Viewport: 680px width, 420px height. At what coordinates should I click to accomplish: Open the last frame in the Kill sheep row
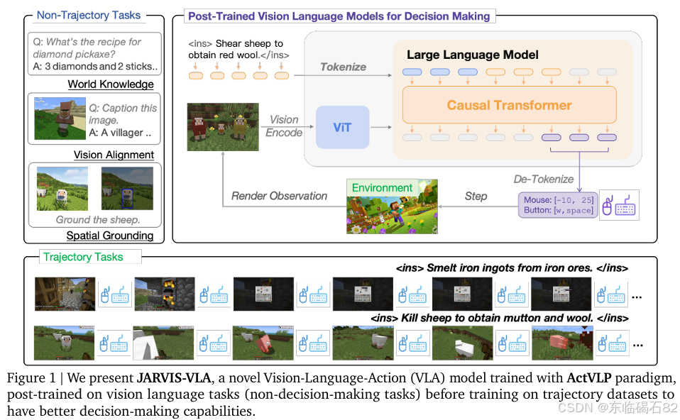[x=562, y=343]
